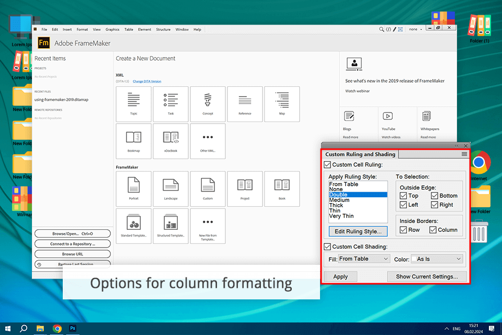Create a new Bookmap

pos(133,141)
